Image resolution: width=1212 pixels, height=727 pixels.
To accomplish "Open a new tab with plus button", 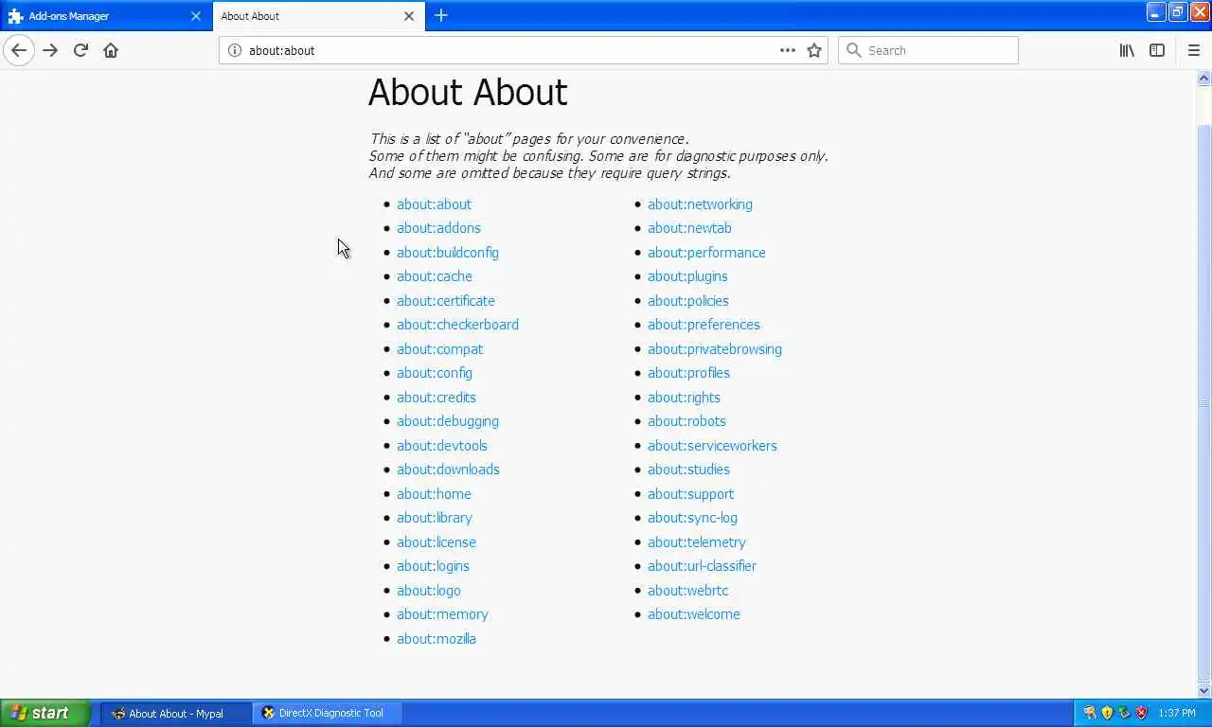I will coord(441,15).
